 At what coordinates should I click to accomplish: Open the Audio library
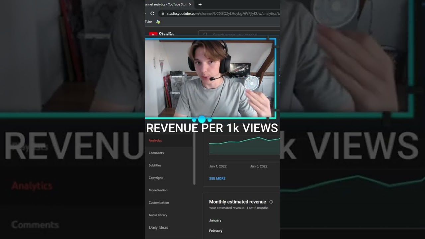click(158, 215)
